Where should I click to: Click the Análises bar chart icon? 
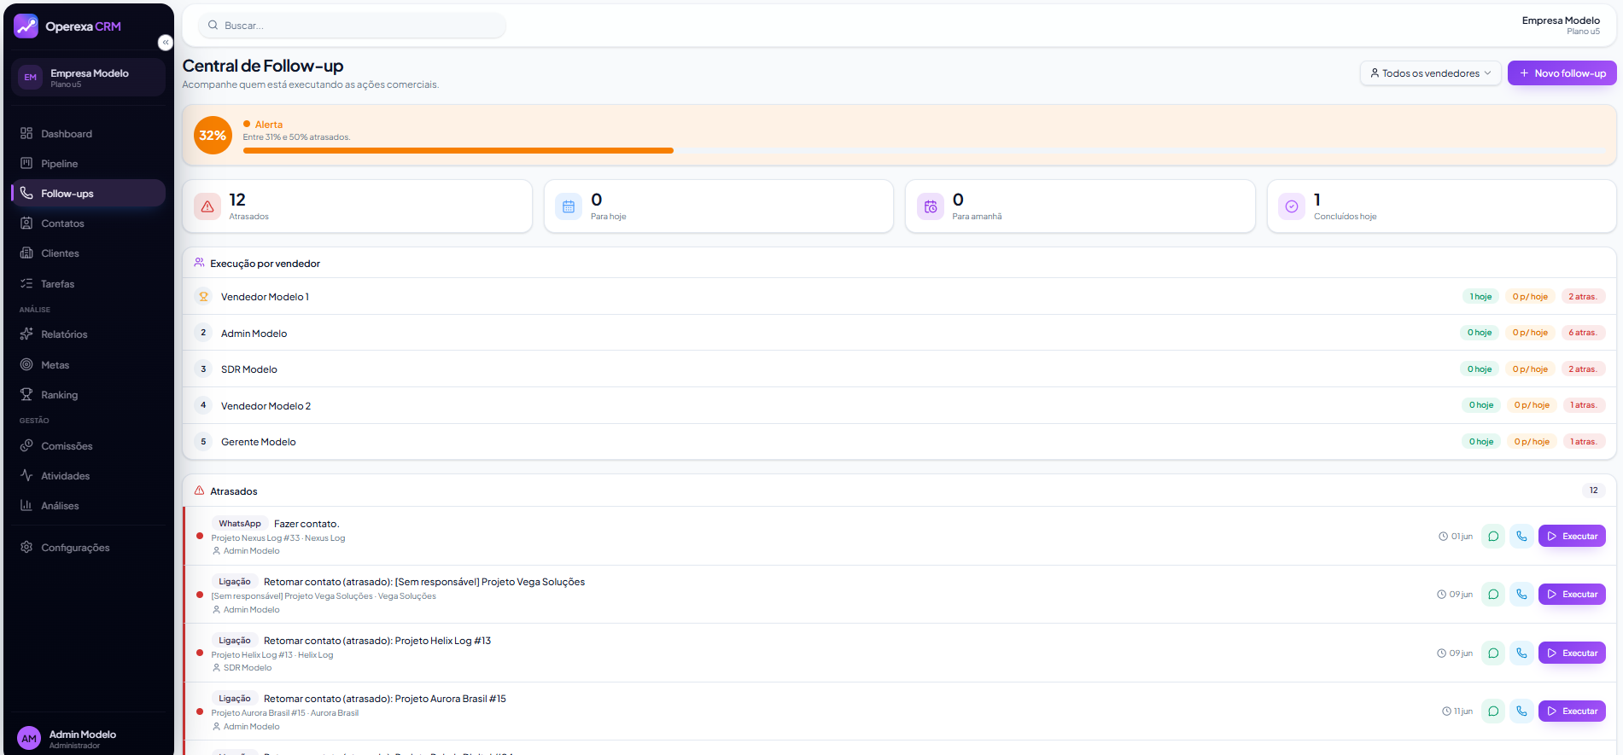point(26,506)
